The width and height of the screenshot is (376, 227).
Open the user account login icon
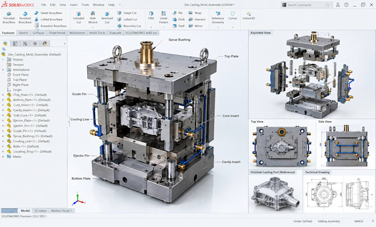[x=338, y=5]
